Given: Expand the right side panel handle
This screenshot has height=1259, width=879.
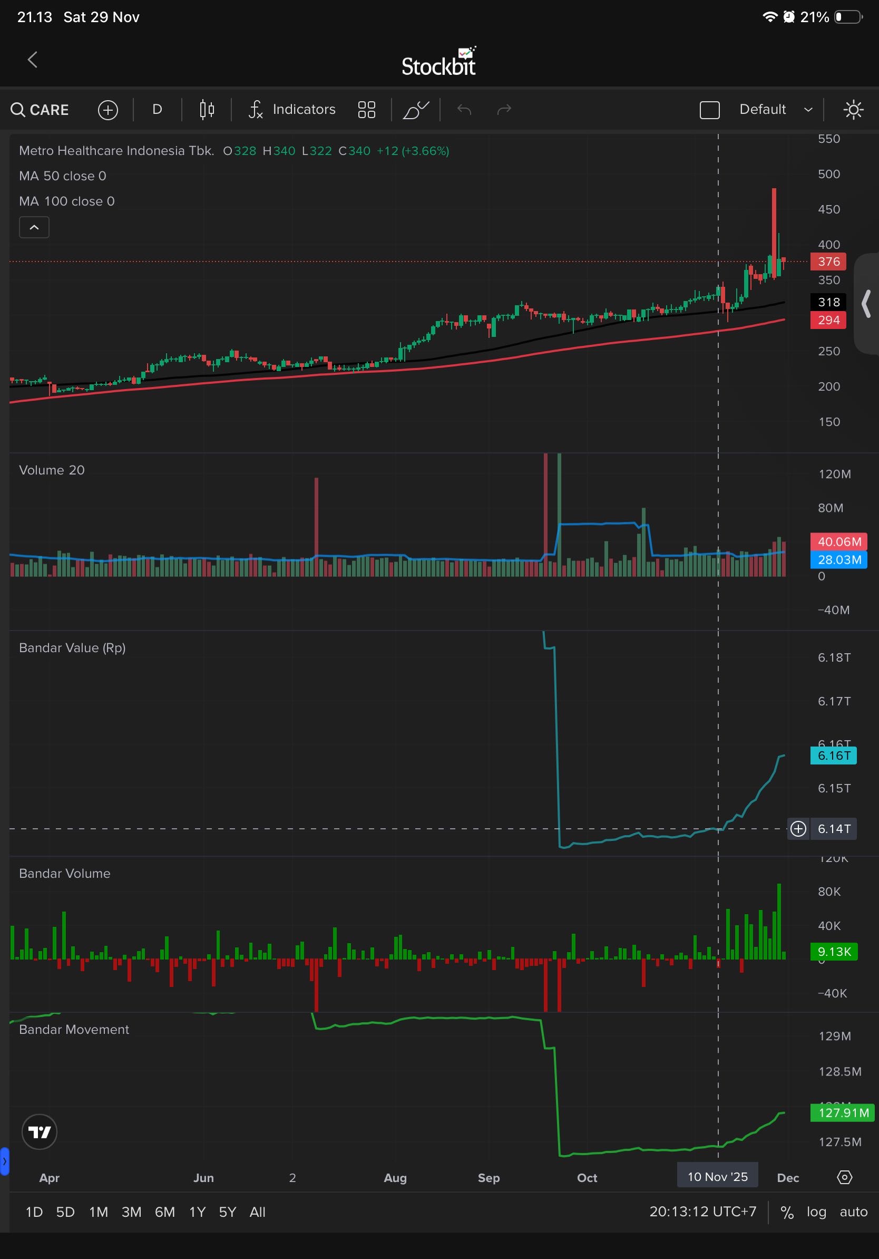Looking at the screenshot, I should (866, 304).
